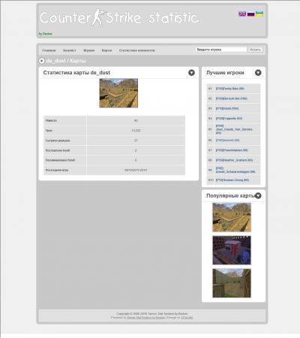Click the Последняя игра date value
The height and width of the screenshot is (338, 300).
click(x=136, y=171)
